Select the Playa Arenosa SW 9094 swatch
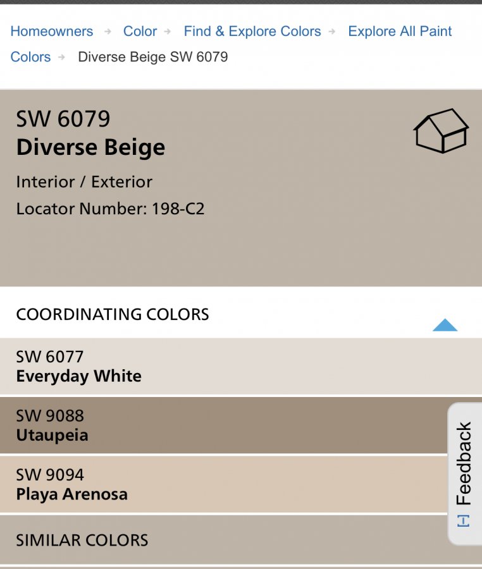Image resolution: width=482 pixels, height=569 pixels. click(x=223, y=484)
